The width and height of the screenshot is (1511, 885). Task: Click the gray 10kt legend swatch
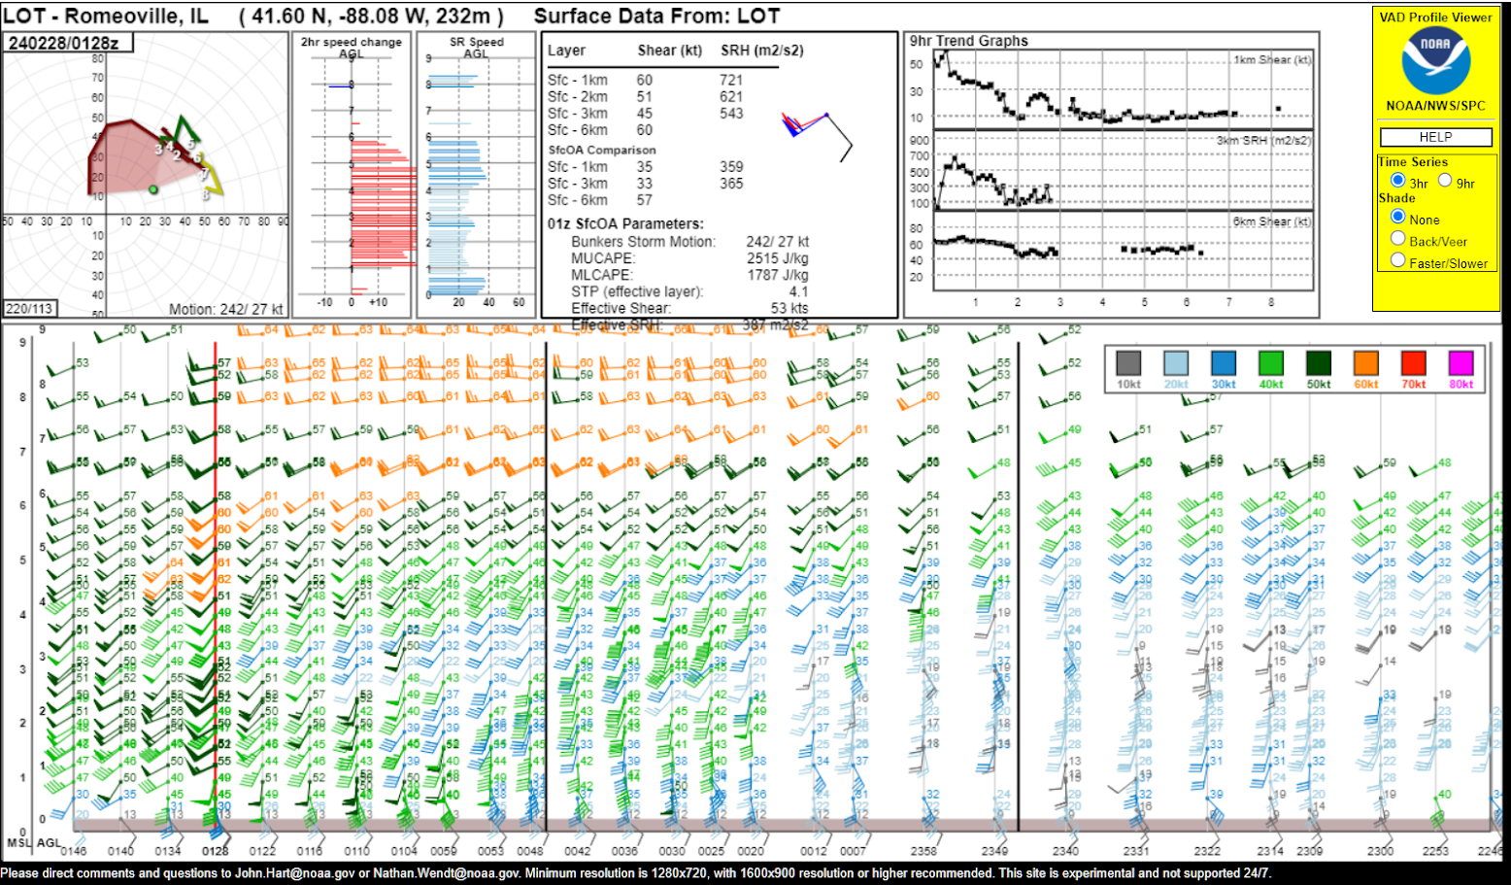click(x=1128, y=363)
